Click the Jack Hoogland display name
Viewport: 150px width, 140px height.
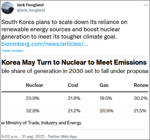(x=30, y=5)
